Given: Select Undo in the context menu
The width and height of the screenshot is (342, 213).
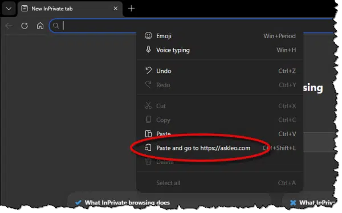Looking at the screenshot, I should [220, 71].
